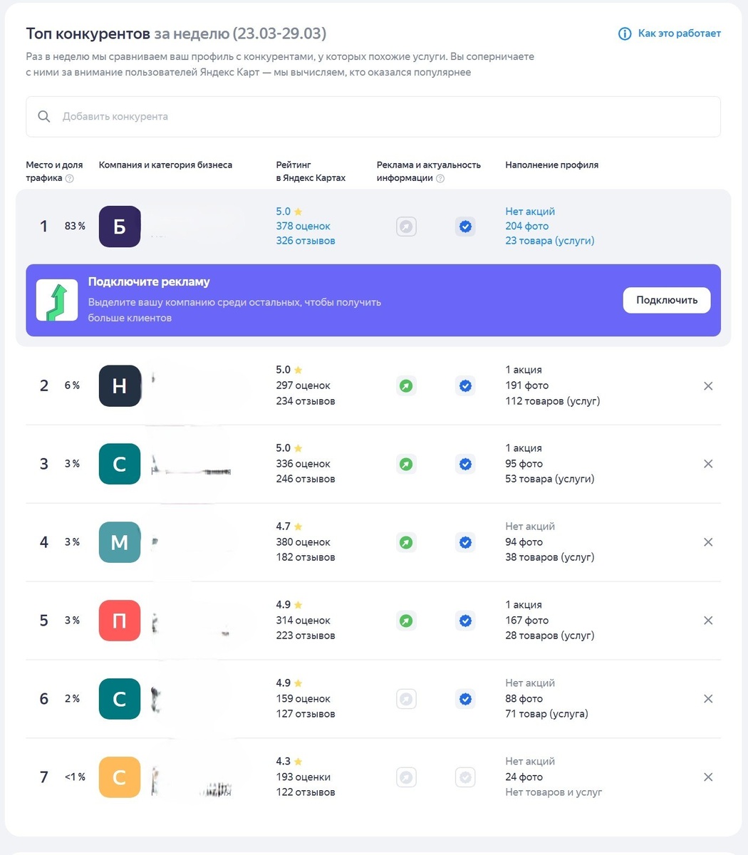Select the '336 оценок' text in row 3

click(x=303, y=464)
